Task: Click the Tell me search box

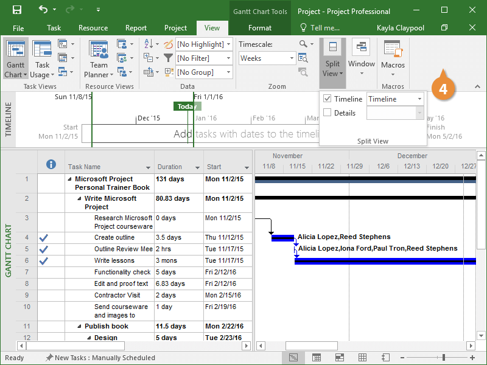Action: [x=320, y=28]
